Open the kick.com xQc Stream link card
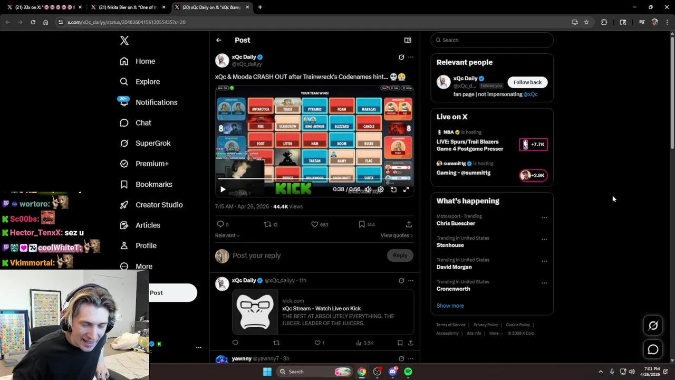This screenshot has height=380, width=675. pyautogui.click(x=323, y=312)
